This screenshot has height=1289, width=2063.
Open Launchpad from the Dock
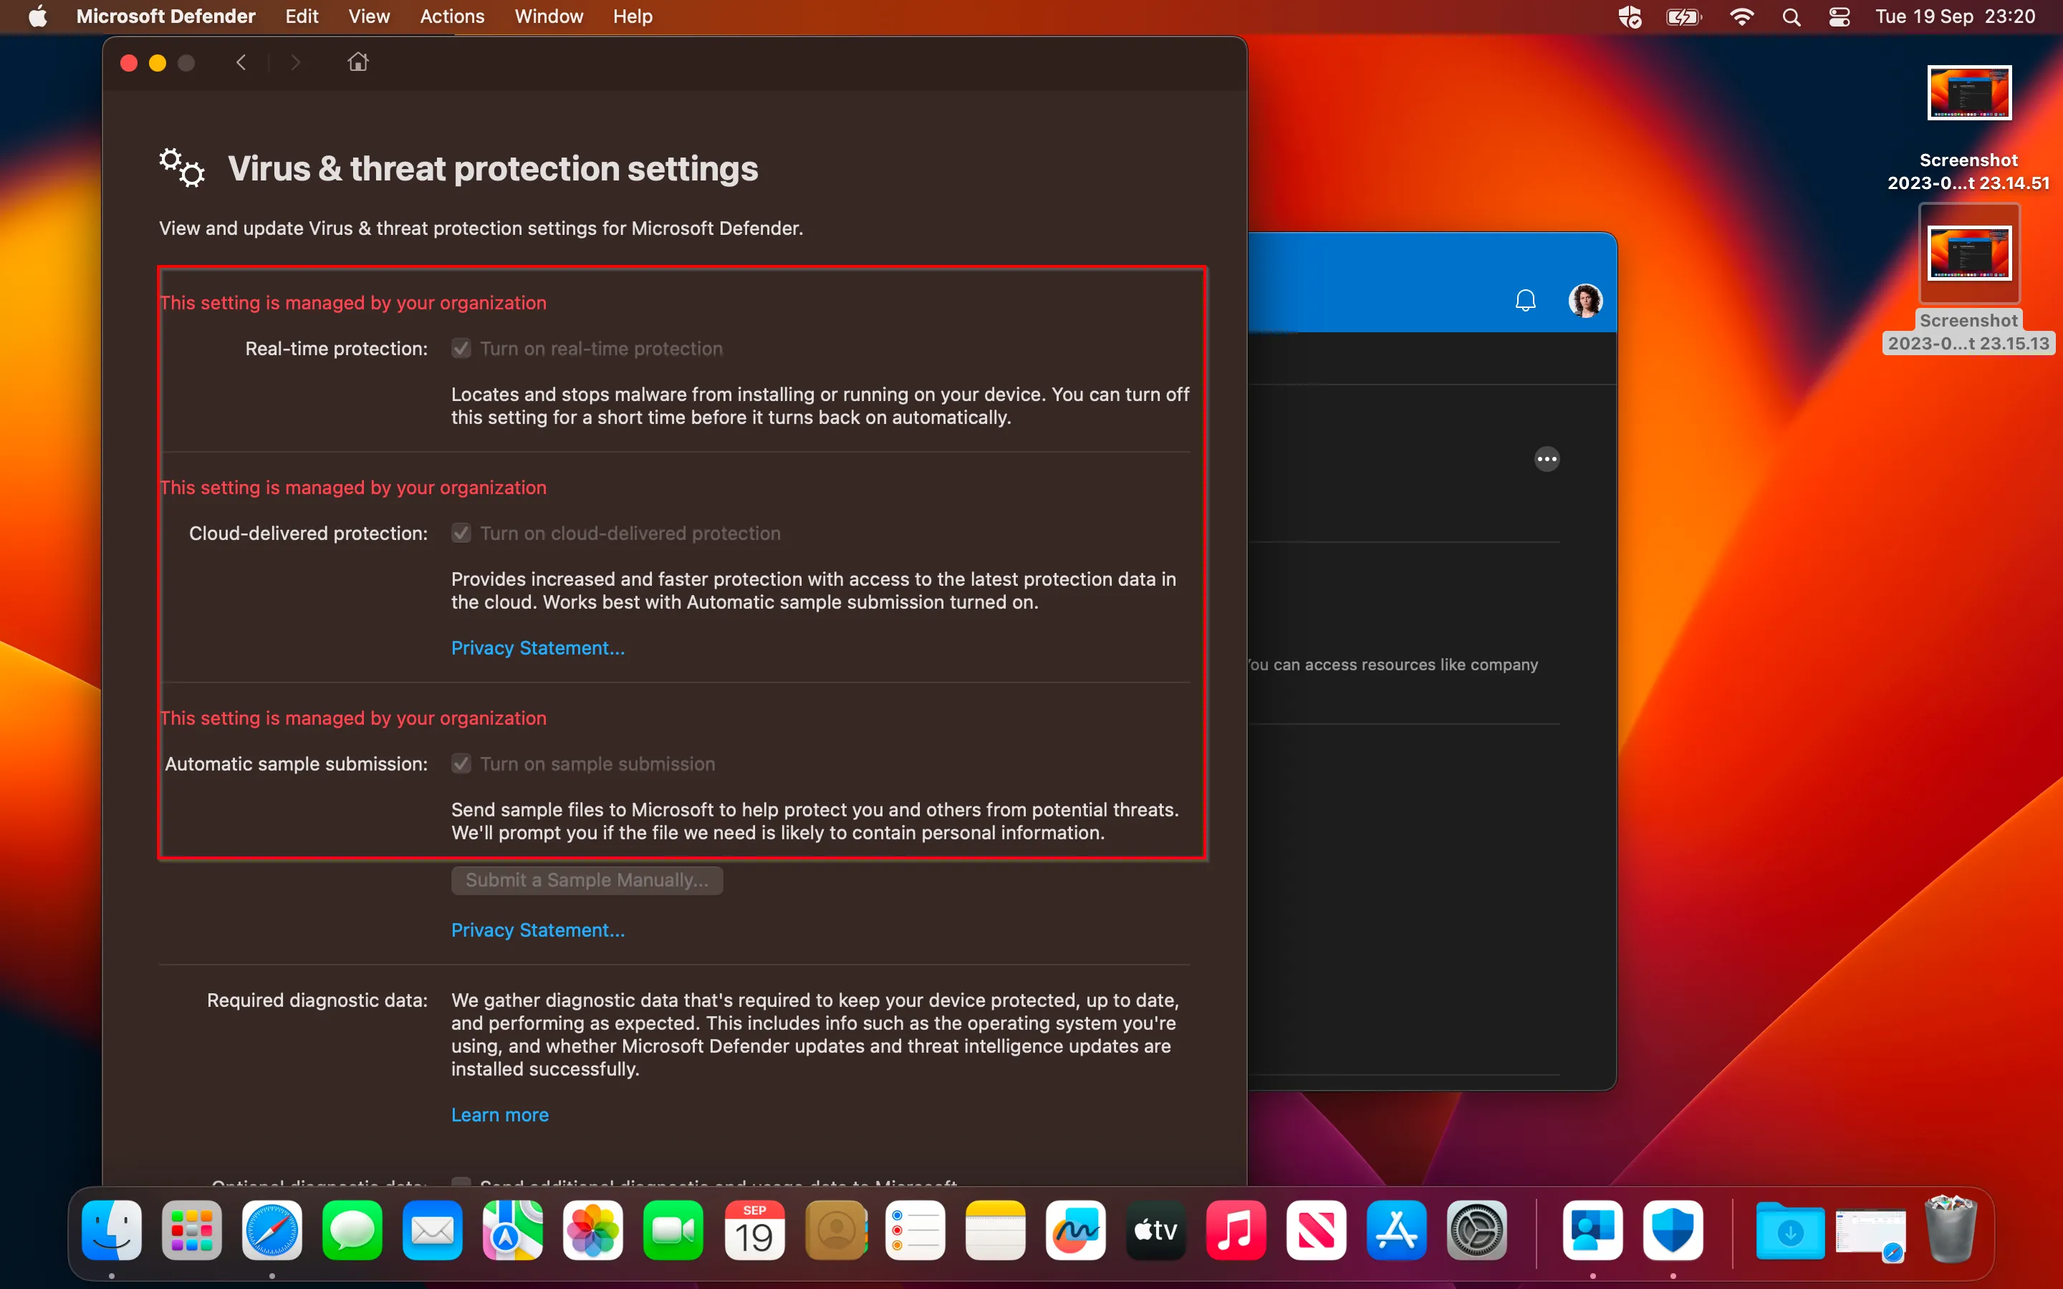[192, 1230]
